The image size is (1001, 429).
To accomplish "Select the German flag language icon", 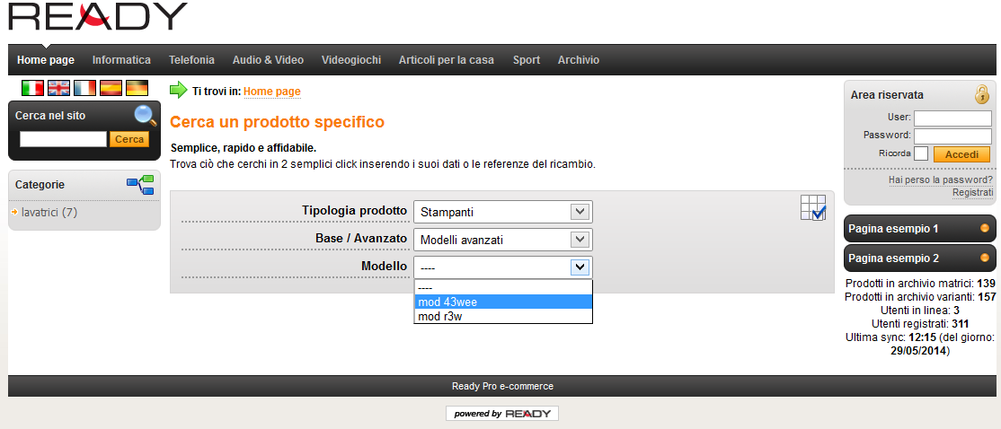I will 137,88.
